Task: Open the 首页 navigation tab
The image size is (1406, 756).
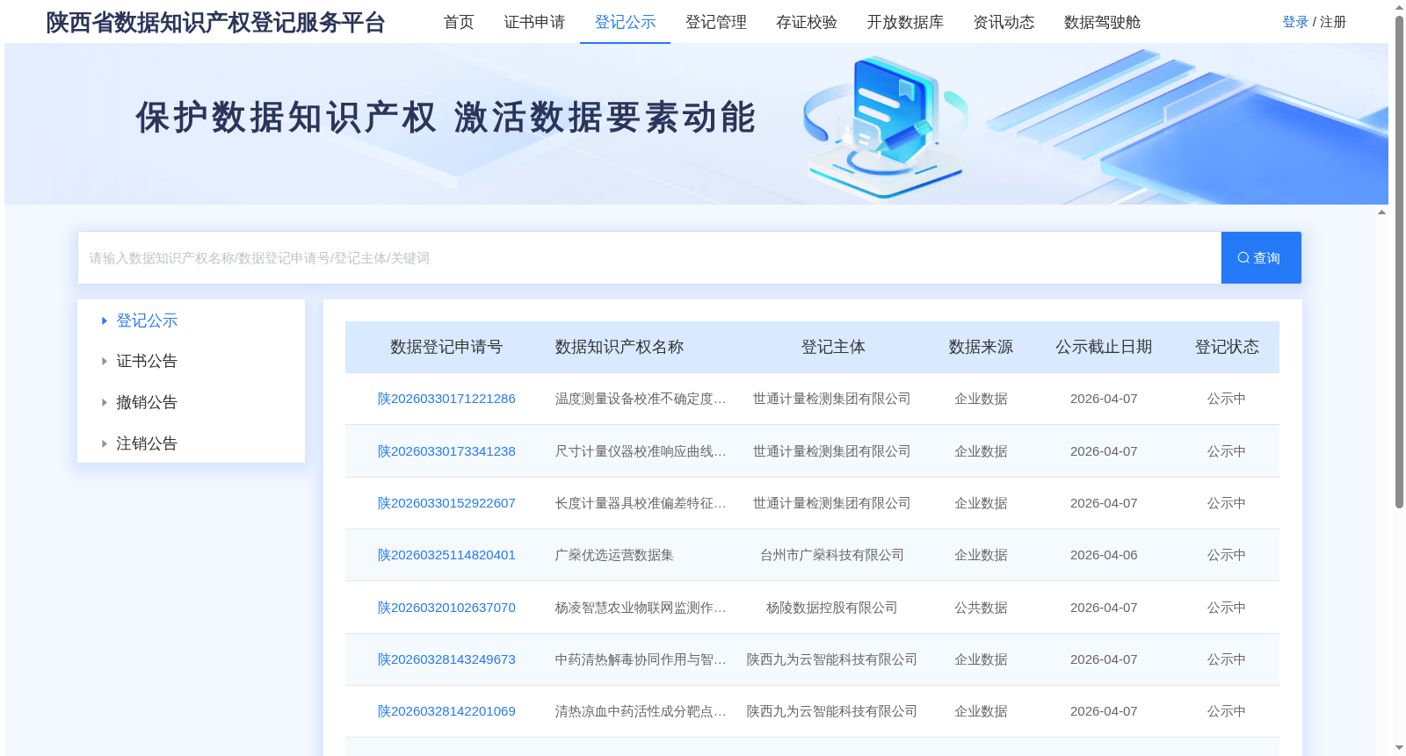Action: pos(459,22)
